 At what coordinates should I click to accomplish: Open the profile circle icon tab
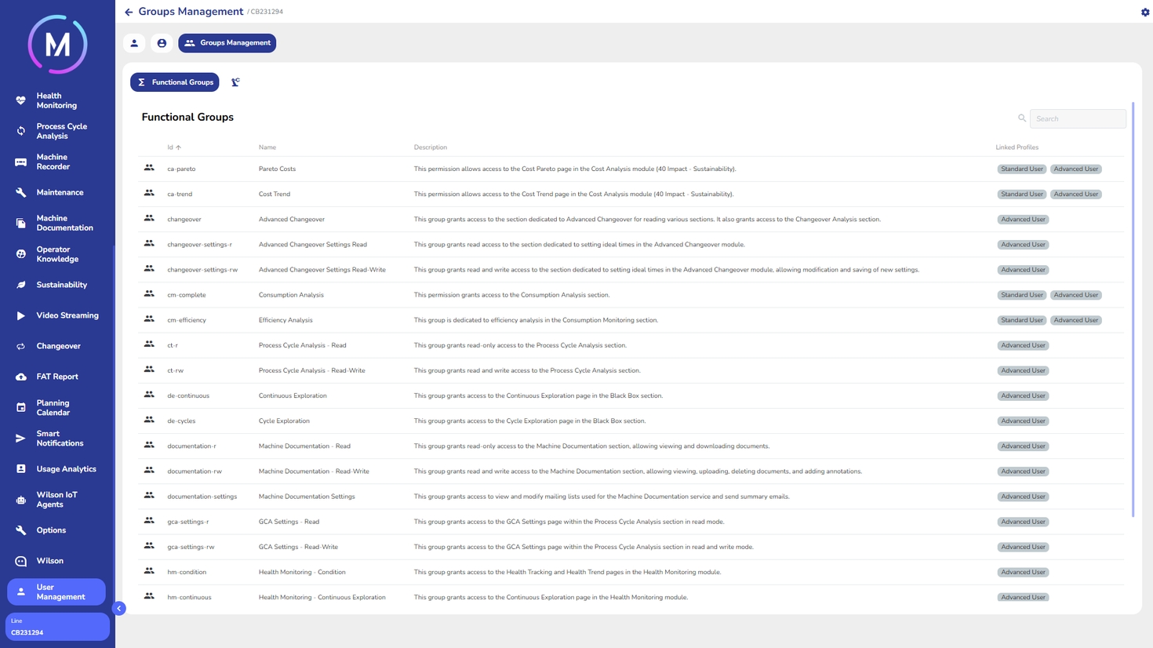(162, 43)
